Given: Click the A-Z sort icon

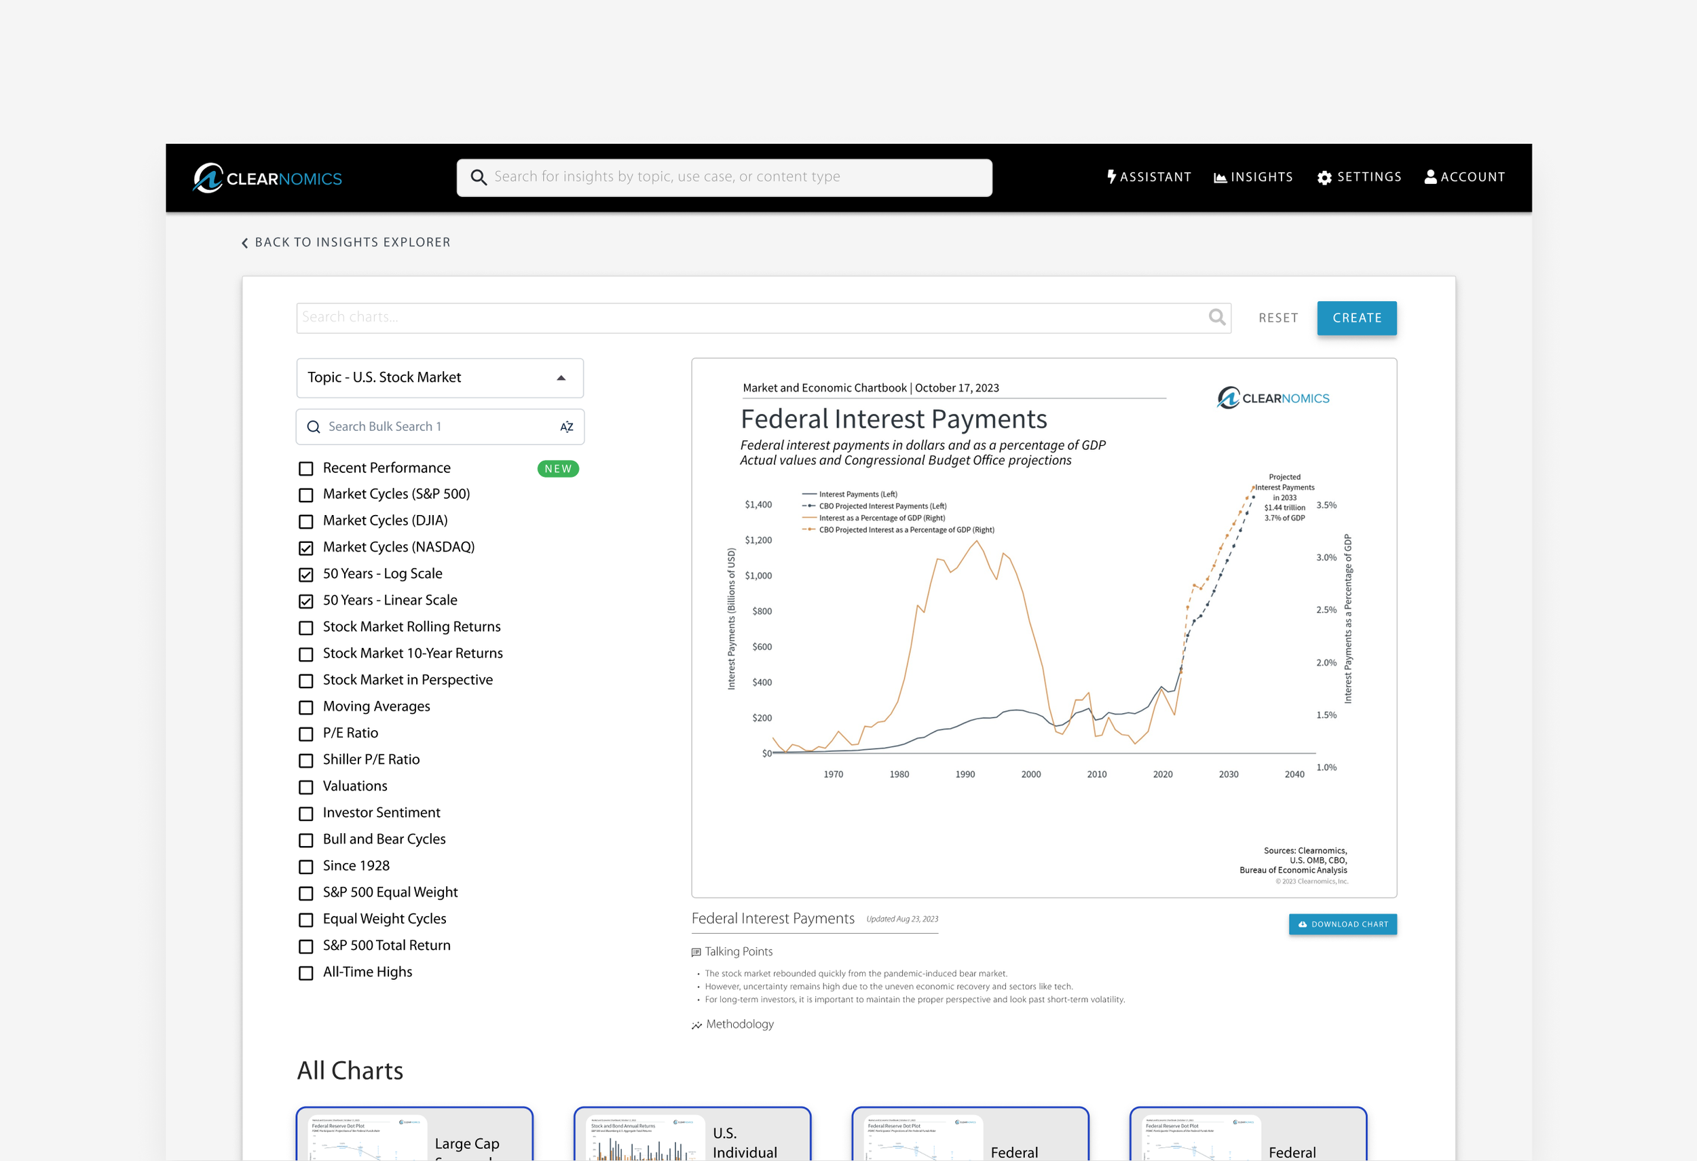Looking at the screenshot, I should pyautogui.click(x=566, y=427).
